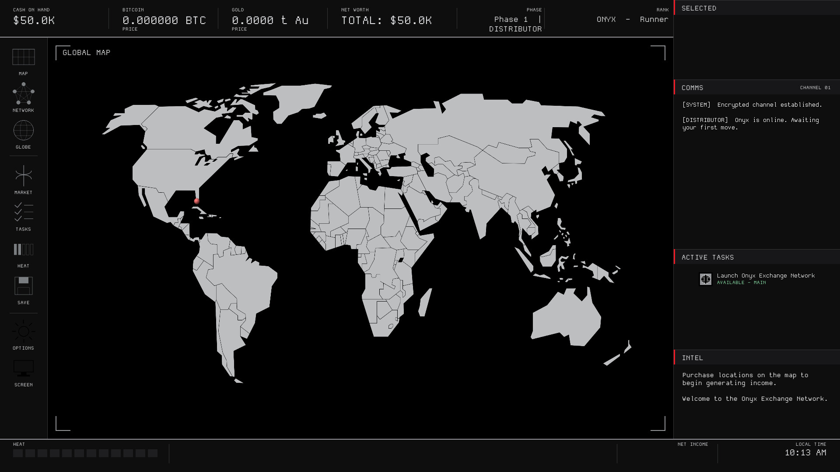This screenshot has height=472, width=840.
Task: Select the SELECTED panel header
Action: click(757, 8)
